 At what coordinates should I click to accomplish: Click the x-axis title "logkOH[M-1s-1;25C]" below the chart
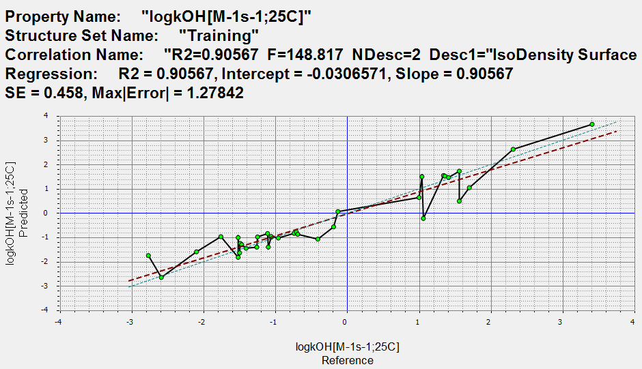coord(347,347)
